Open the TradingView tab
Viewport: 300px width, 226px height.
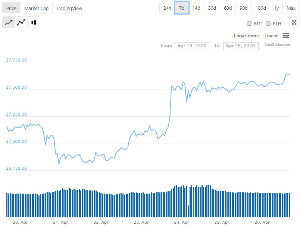pyautogui.click(x=69, y=8)
